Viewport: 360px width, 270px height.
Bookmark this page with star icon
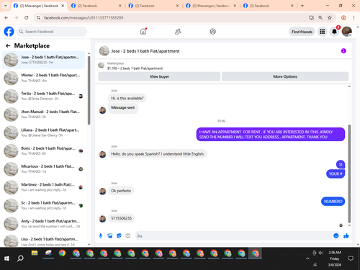330,17
